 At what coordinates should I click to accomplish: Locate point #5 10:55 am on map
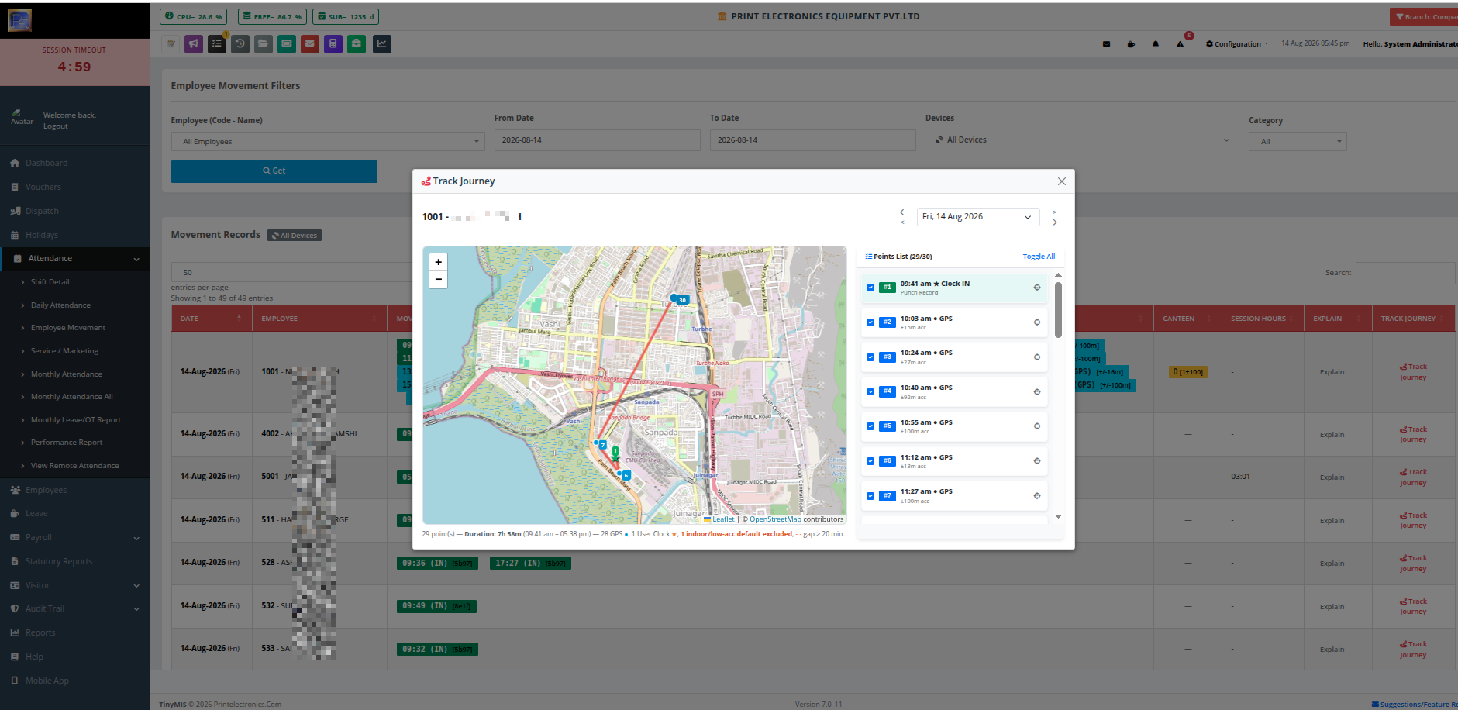[x=1036, y=426]
